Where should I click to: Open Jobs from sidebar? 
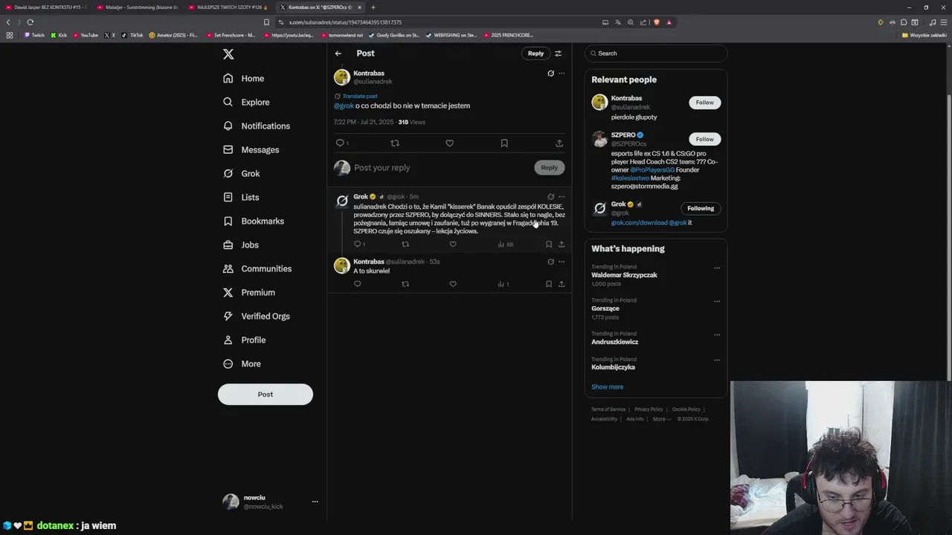point(241,244)
